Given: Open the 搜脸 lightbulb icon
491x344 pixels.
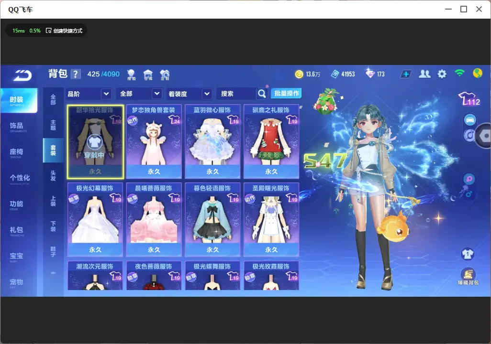Looking at the screenshot, I should tap(132, 75).
